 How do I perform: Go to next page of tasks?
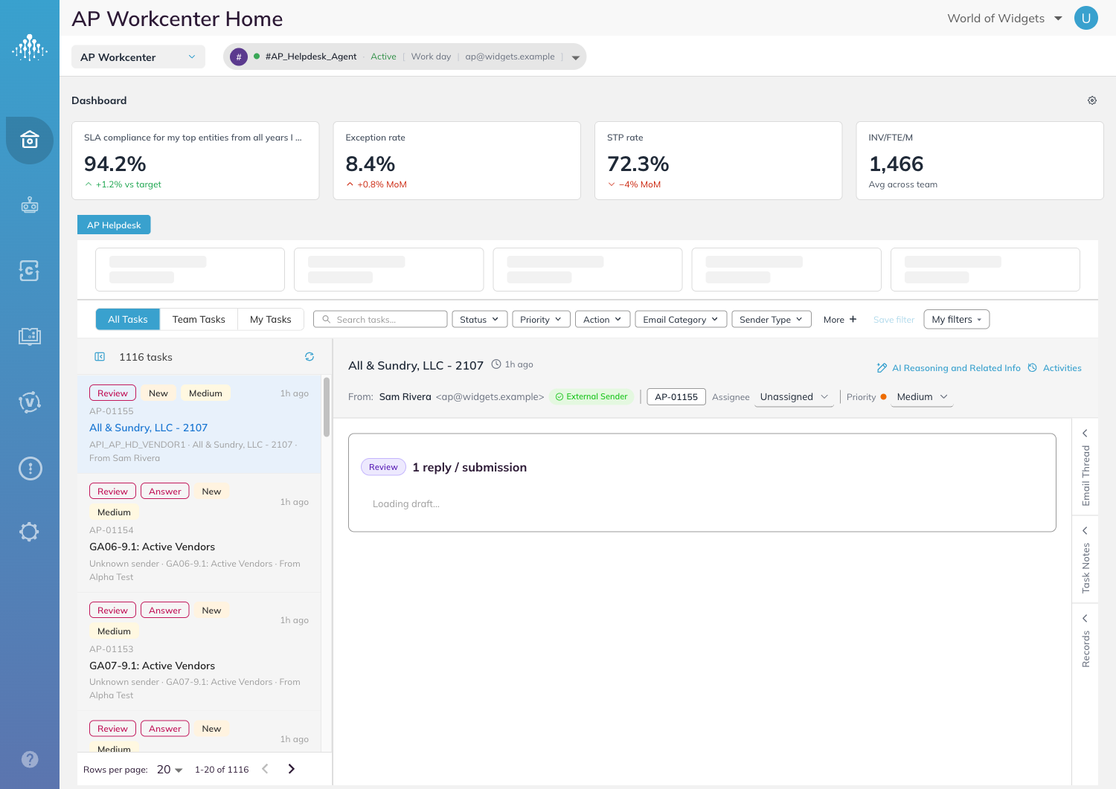click(292, 769)
